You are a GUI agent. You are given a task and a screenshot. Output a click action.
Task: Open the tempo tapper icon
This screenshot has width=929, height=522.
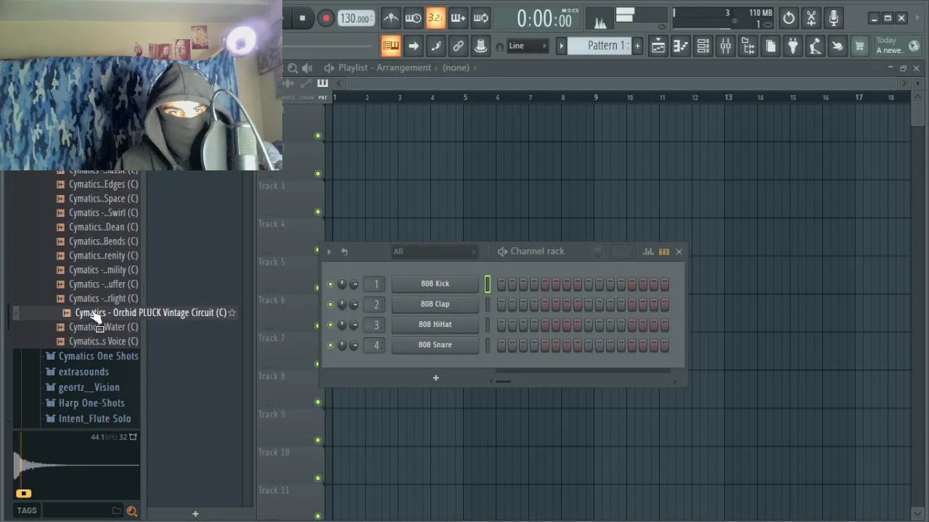(815, 46)
